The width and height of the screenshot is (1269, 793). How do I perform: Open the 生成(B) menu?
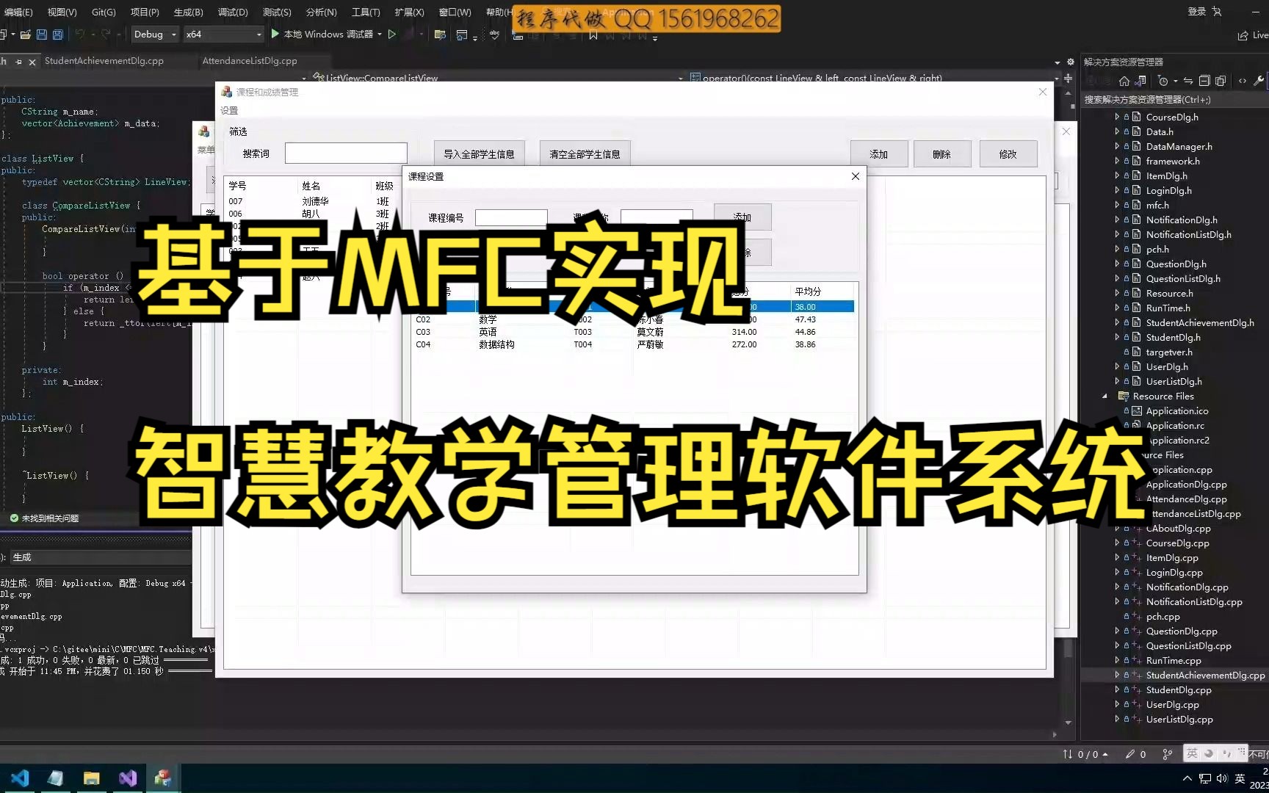coord(188,12)
